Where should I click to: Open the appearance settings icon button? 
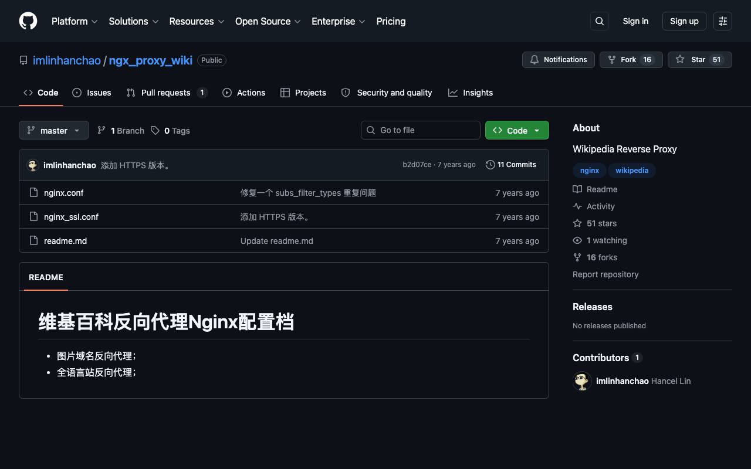(723, 21)
